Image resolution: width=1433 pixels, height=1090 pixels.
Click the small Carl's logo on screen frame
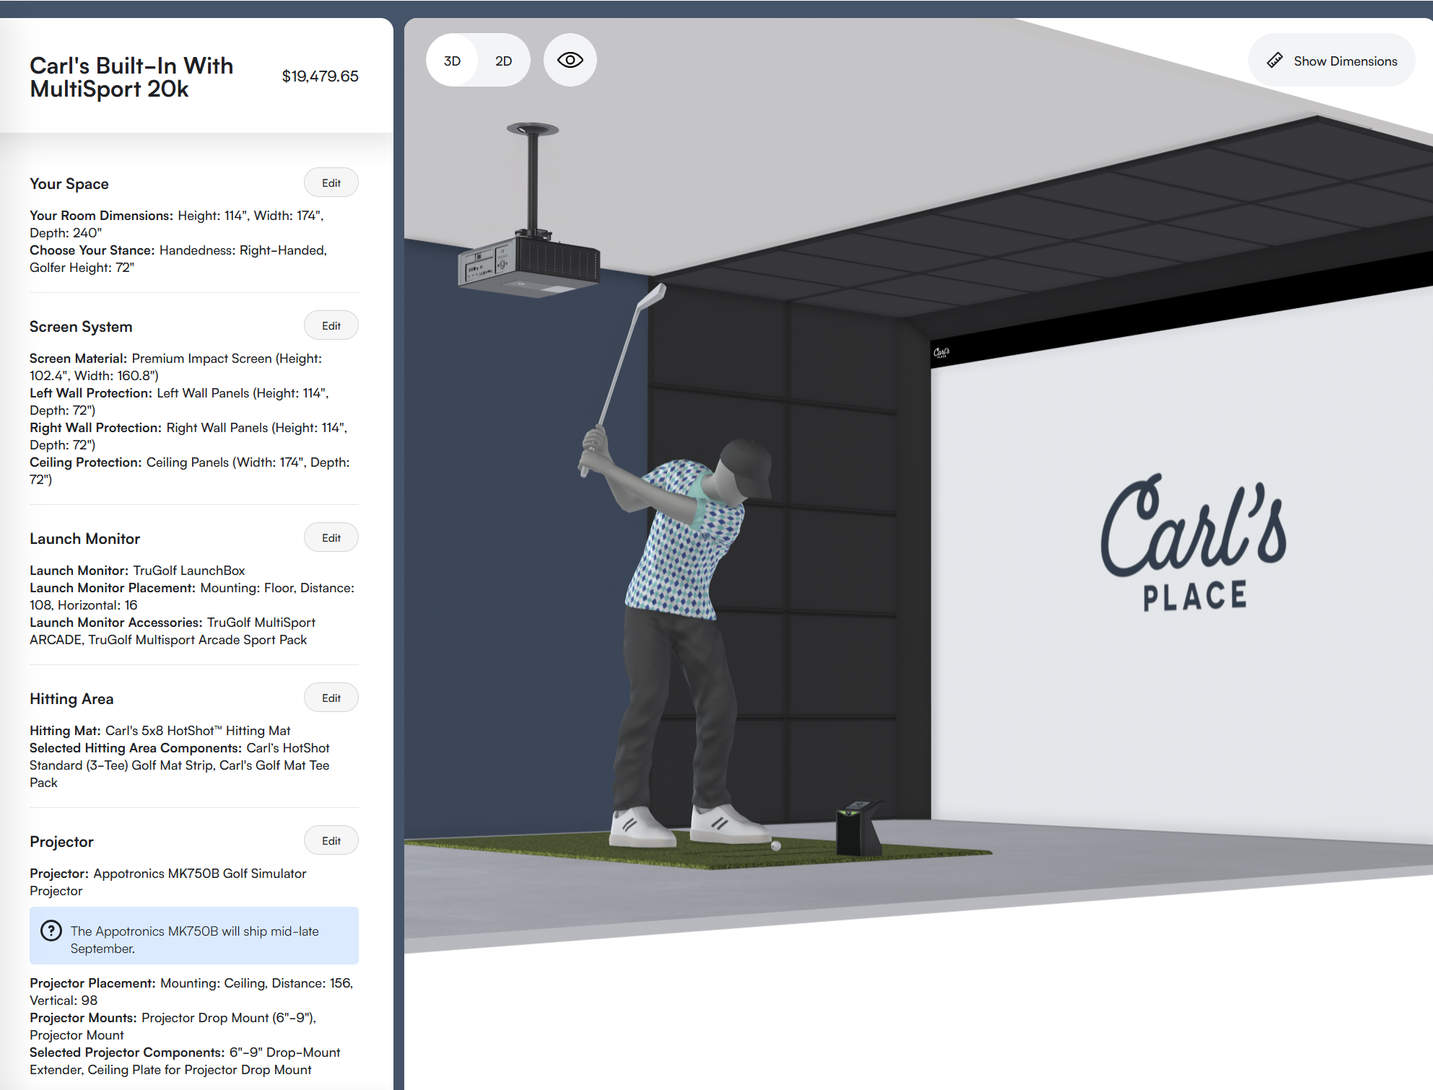coord(941,353)
